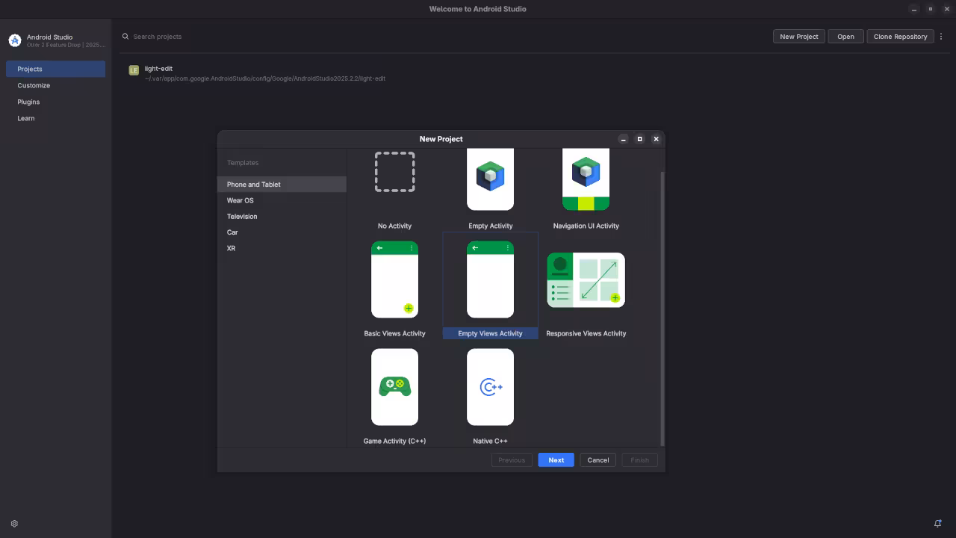Select the XR template category

click(x=229, y=248)
